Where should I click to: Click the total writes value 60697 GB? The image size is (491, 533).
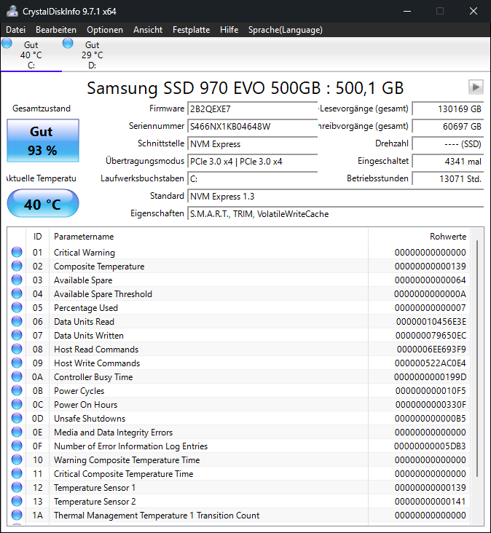click(x=448, y=127)
